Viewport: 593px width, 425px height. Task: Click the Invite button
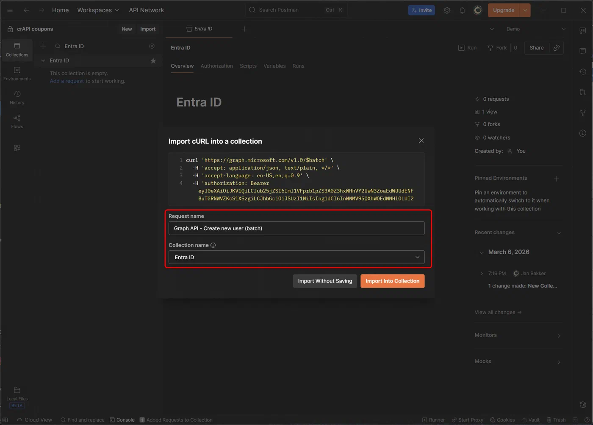[x=421, y=10]
